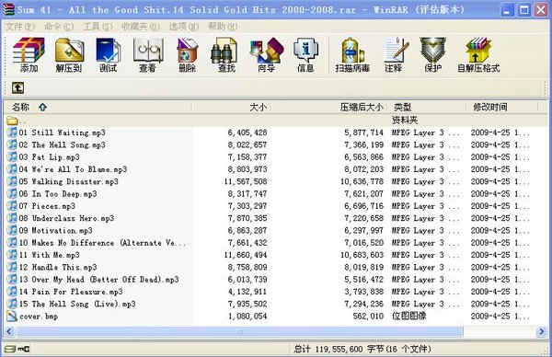
Task: Select the parent folder '..' icon
Action: [12, 121]
